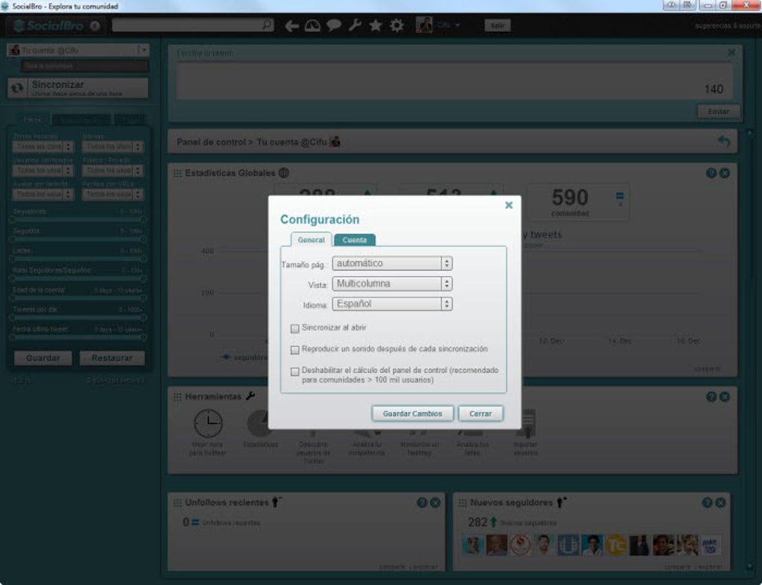Click the Seguidores range slider
This screenshot has height=585, width=762.
pyautogui.click(x=78, y=219)
